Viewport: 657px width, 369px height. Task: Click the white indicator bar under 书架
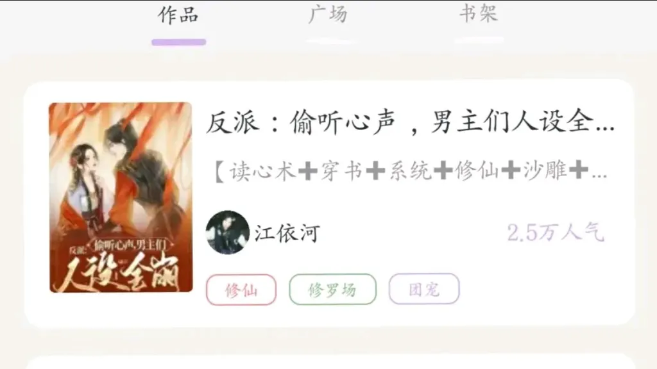(x=479, y=40)
